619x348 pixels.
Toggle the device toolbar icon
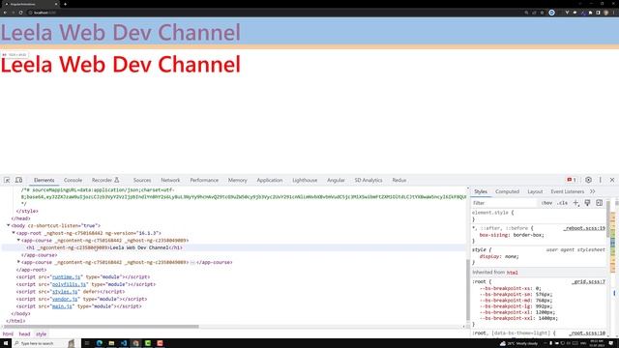[x=18, y=180]
